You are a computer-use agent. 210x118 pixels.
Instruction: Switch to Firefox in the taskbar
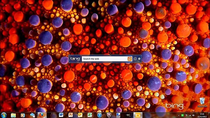[x=42, y=115]
